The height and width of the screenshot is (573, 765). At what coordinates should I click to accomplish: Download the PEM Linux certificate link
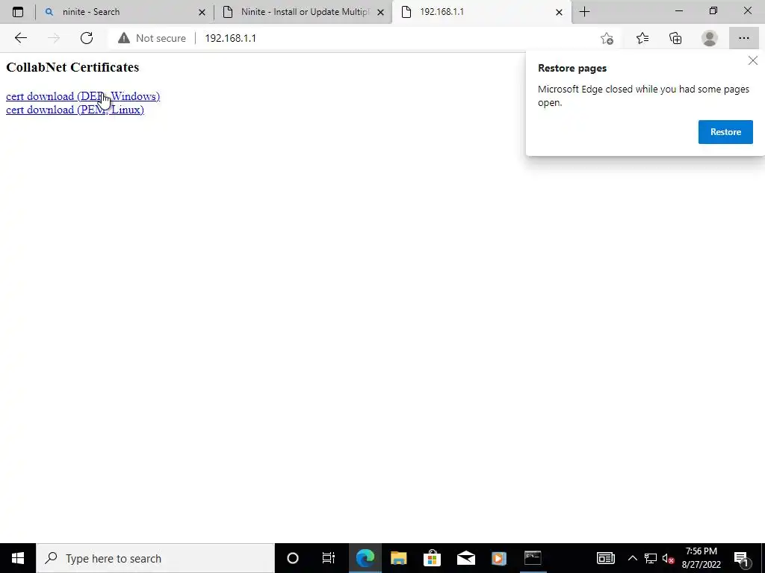tap(75, 110)
